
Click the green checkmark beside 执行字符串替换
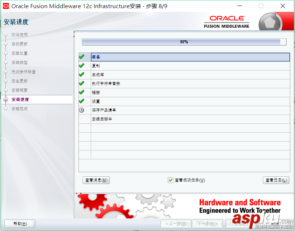tap(81, 83)
